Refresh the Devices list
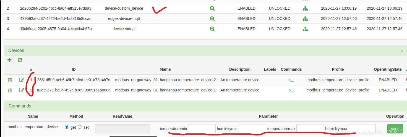 coord(20,60)
